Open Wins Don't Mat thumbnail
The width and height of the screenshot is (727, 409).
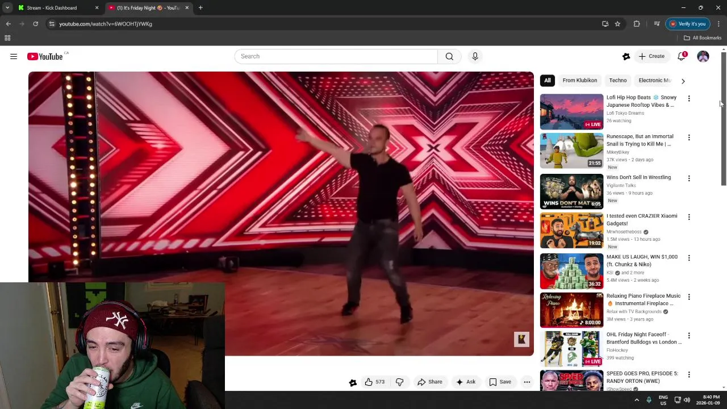[571, 191]
